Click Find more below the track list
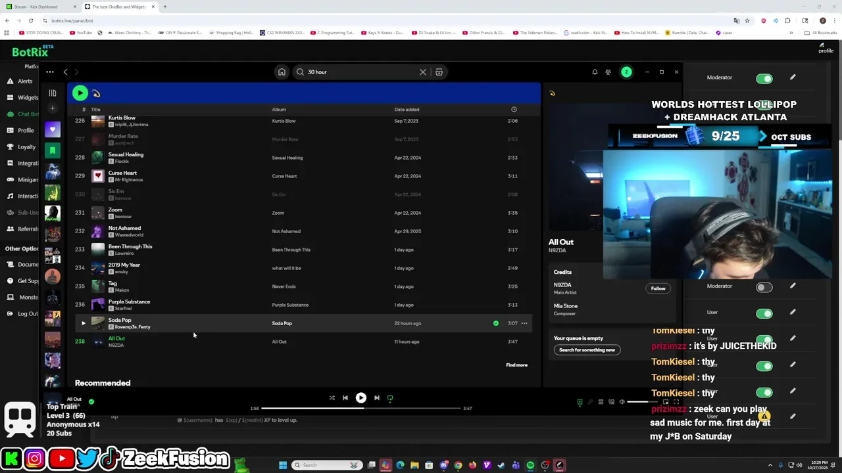The width and height of the screenshot is (842, 473). tap(516, 365)
